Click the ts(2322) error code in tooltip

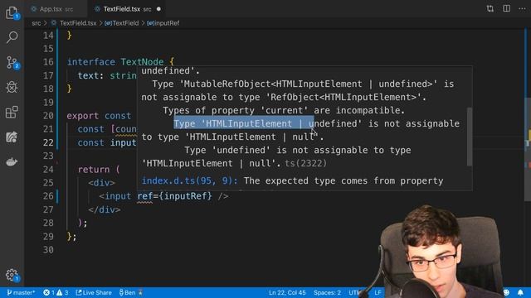click(306, 164)
